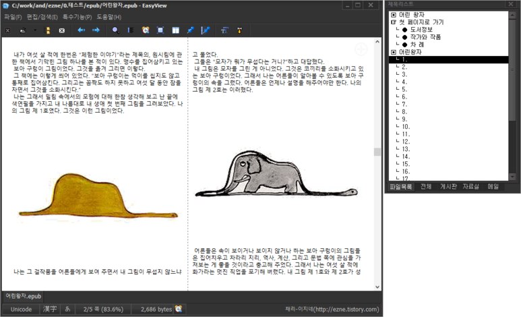Viewport: 521px width, 317px height.
Task: Go back with the blue left arrow
Action: (x=81, y=30)
